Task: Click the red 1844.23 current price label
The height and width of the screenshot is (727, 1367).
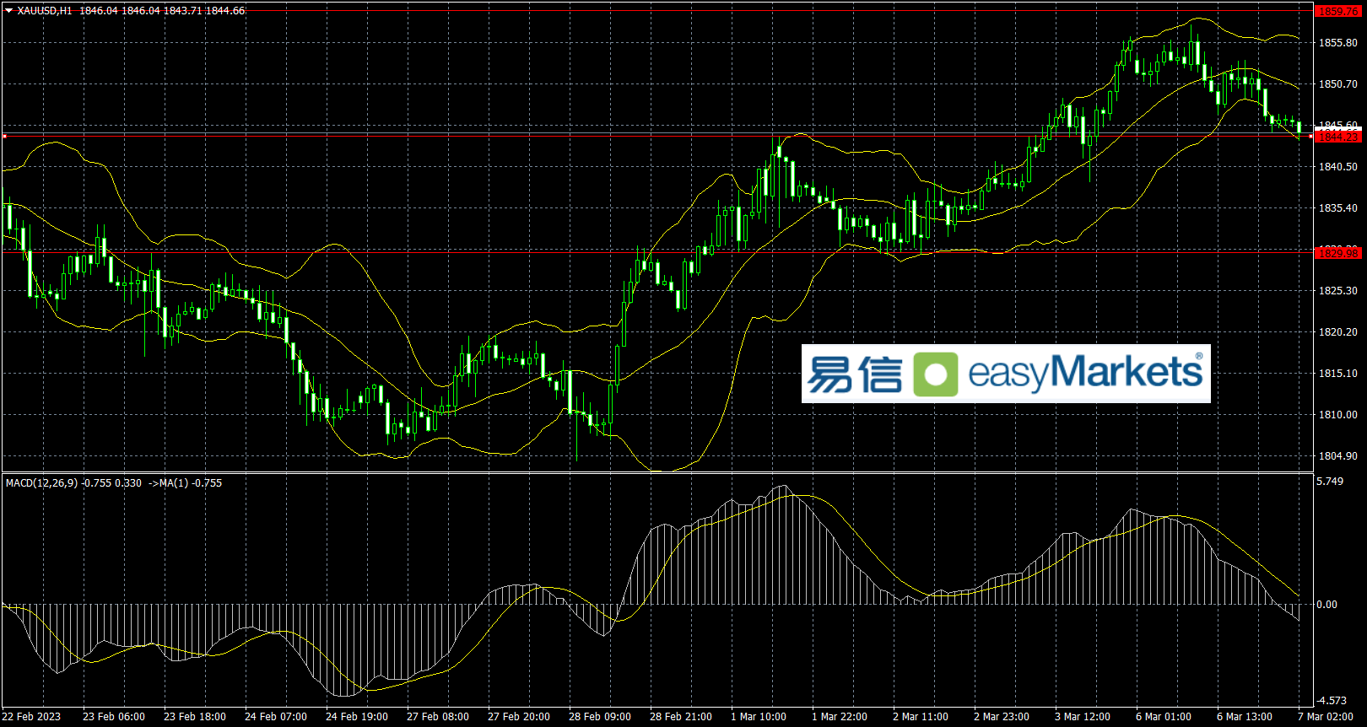Action: pyautogui.click(x=1338, y=137)
